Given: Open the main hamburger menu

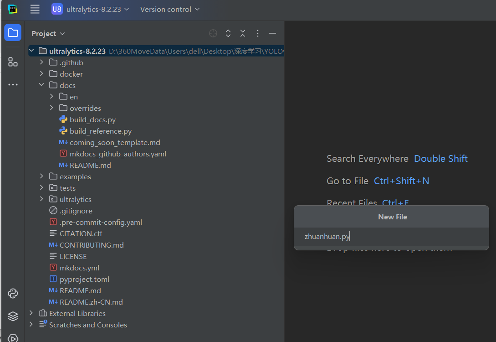Looking at the screenshot, I should 35,9.
